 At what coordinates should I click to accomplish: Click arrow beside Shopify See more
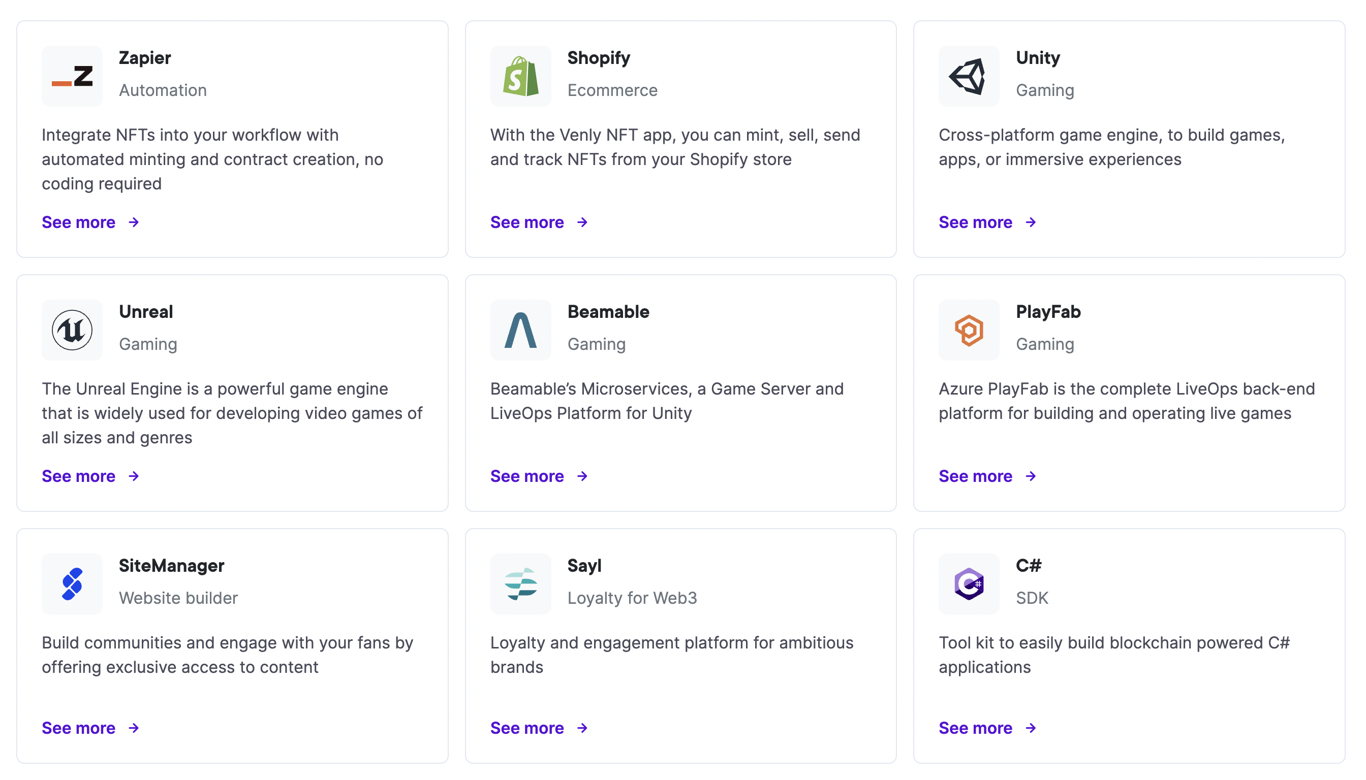point(582,222)
